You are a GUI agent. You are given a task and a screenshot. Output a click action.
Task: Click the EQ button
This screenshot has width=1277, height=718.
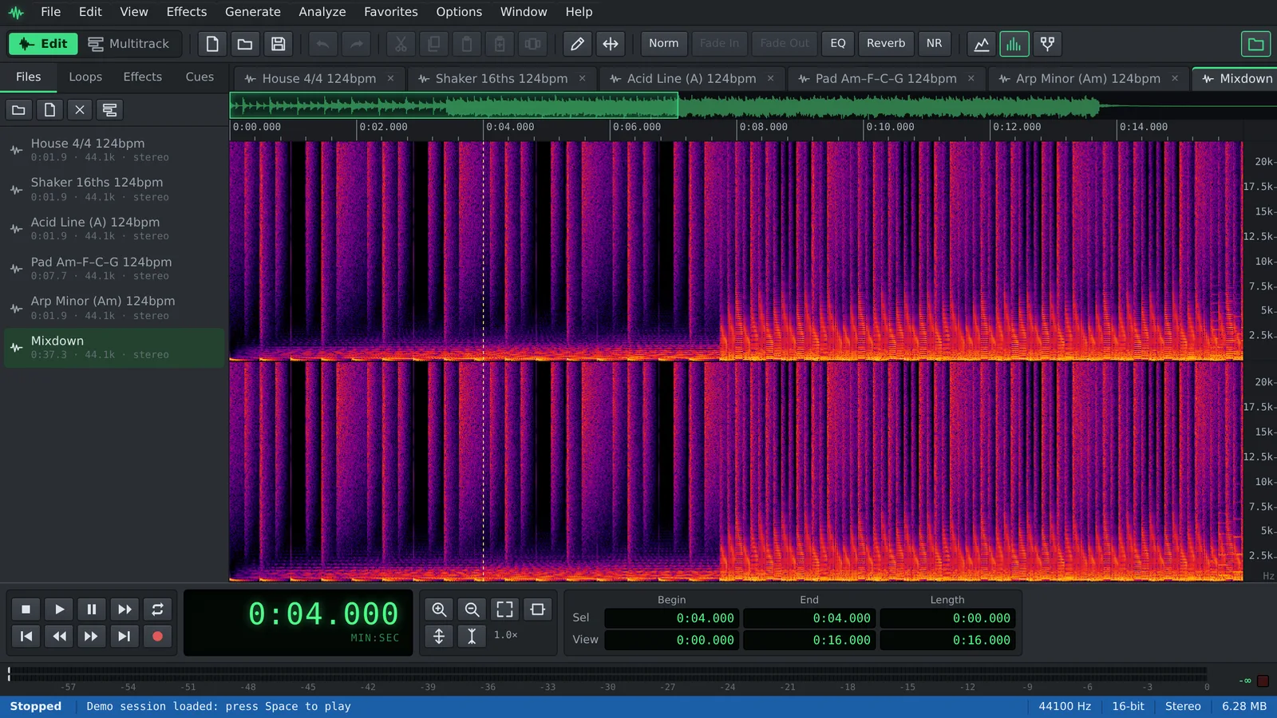click(x=838, y=44)
